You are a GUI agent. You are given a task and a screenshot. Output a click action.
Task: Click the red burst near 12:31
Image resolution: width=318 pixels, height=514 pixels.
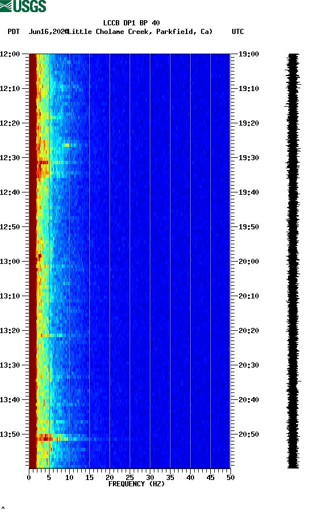[43, 162]
